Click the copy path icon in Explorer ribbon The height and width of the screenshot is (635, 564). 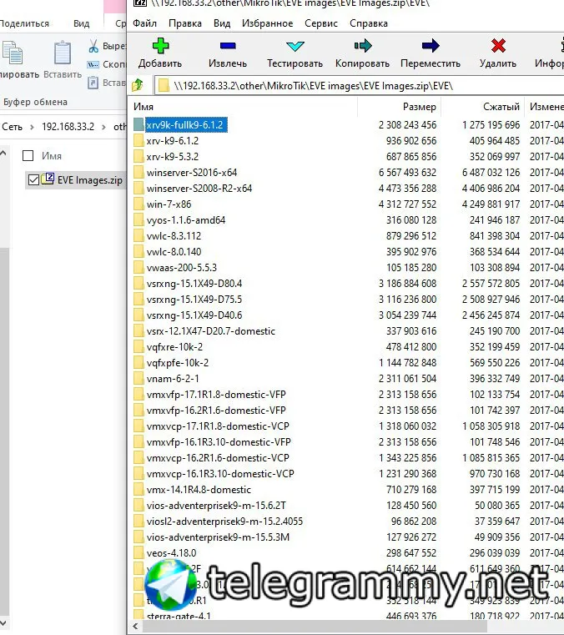coord(93,64)
